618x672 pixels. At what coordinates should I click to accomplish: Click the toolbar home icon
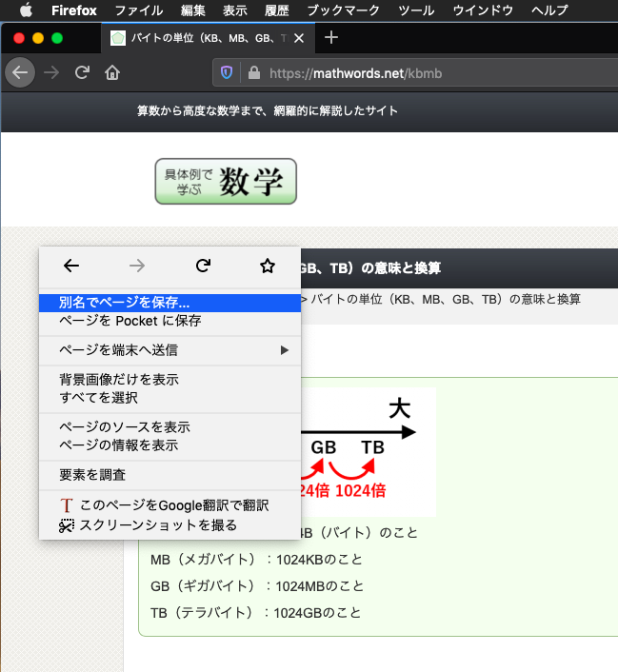[112, 73]
